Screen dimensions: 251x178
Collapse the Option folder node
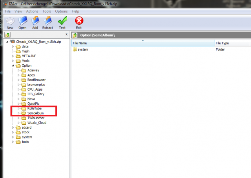pos(13,65)
